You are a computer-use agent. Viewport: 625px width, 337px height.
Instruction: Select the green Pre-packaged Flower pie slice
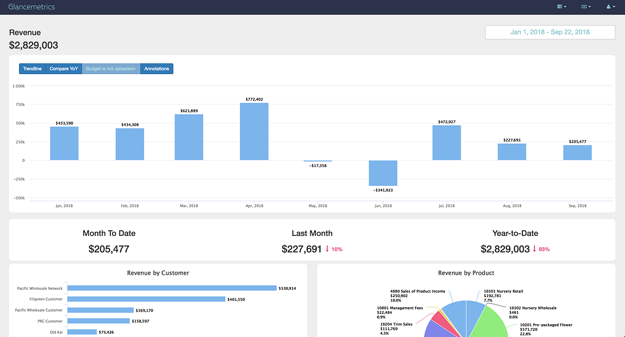(x=489, y=323)
